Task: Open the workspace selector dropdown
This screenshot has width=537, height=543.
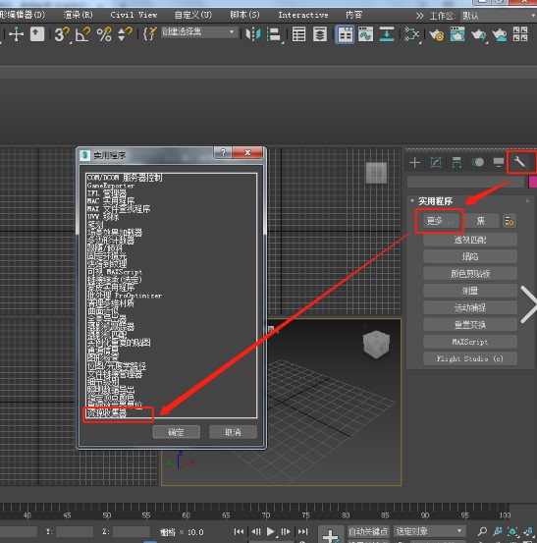Action: point(499,16)
